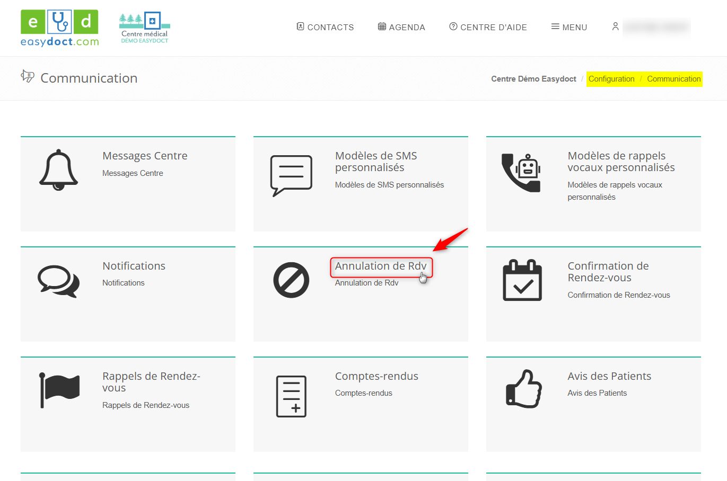
Task: Click the document plus Comptes-rendus icon
Action: click(291, 396)
